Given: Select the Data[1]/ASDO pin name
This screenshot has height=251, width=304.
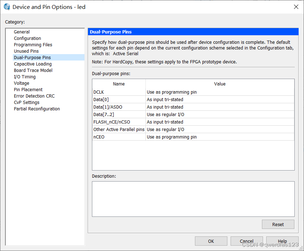Looking at the screenshot, I should pyautogui.click(x=119, y=107).
